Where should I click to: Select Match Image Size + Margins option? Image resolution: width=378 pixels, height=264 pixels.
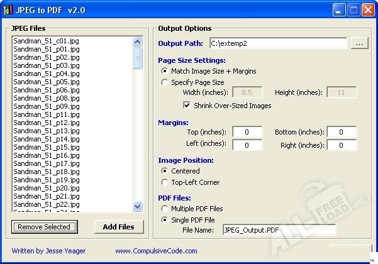pos(165,71)
